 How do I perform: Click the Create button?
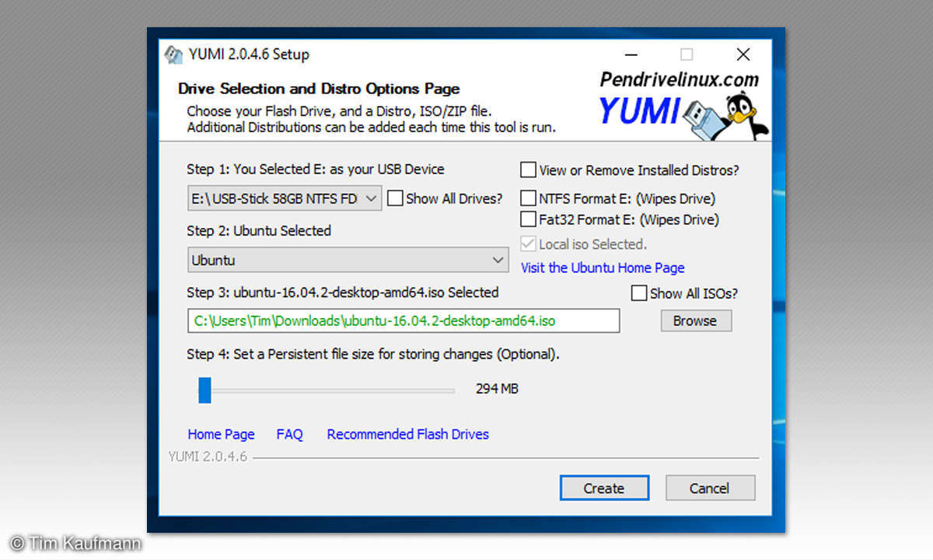pyautogui.click(x=604, y=488)
